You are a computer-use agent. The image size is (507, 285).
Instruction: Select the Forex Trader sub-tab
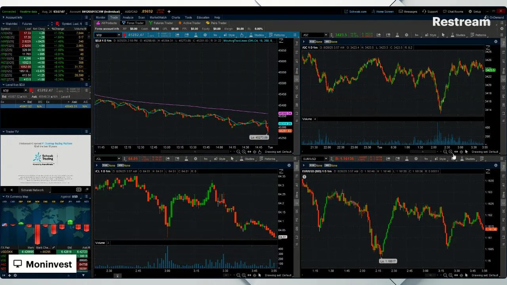pyautogui.click(x=133, y=23)
